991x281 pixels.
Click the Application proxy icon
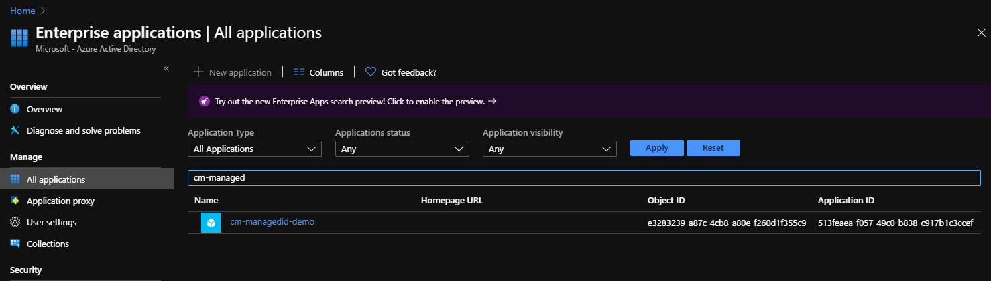(x=15, y=201)
